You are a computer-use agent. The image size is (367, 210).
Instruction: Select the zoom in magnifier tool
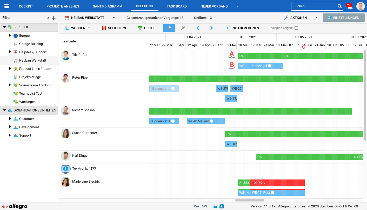(183, 28)
